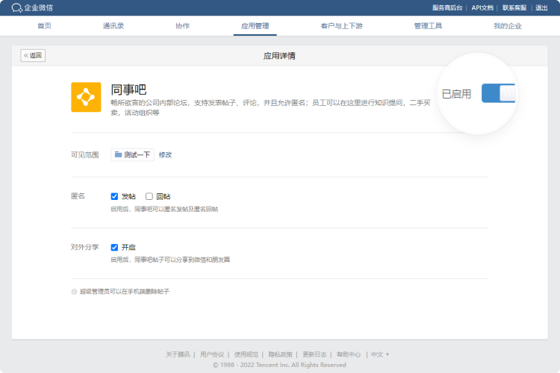
Task: Click the folder icon in 测试一下 tag
Action: tap(118, 154)
